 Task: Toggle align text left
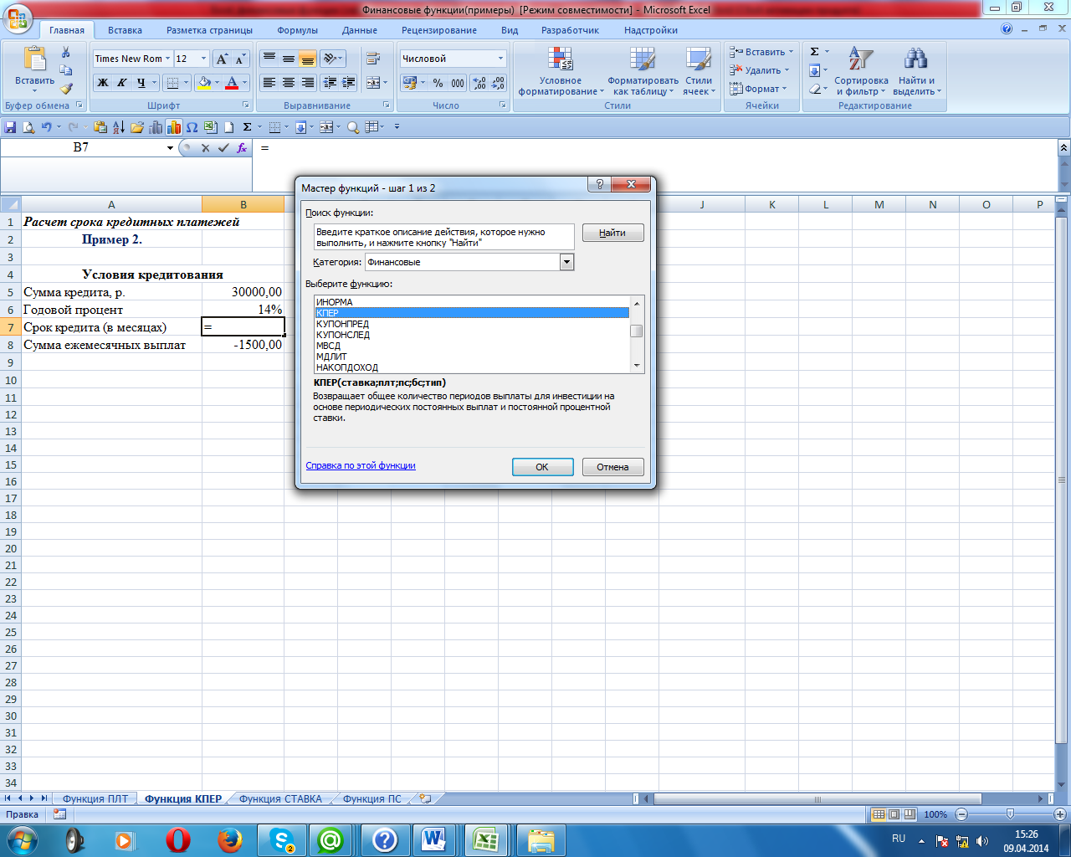pos(269,83)
